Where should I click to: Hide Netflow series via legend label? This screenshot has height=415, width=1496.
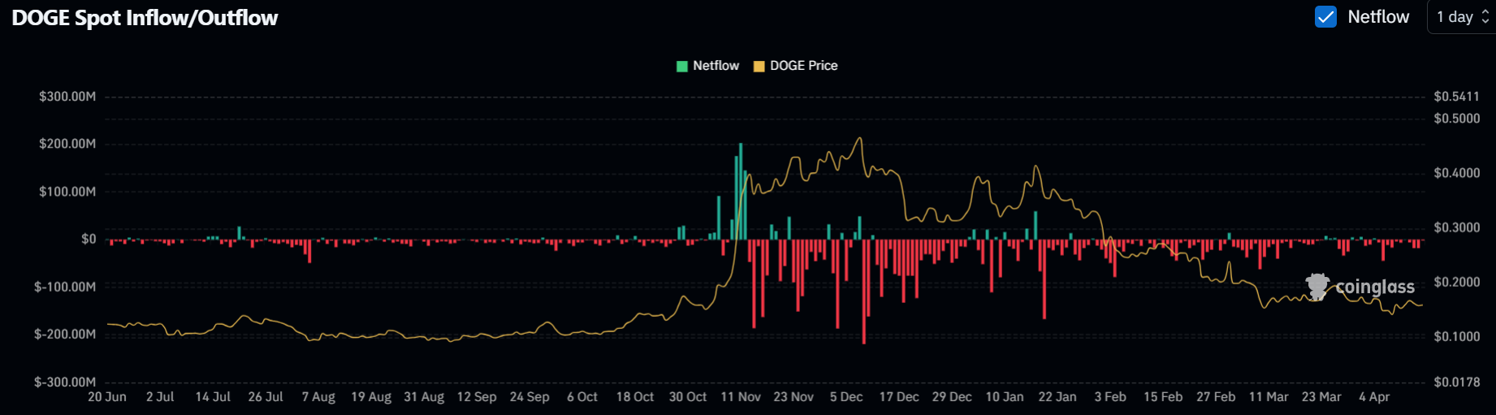(x=716, y=66)
